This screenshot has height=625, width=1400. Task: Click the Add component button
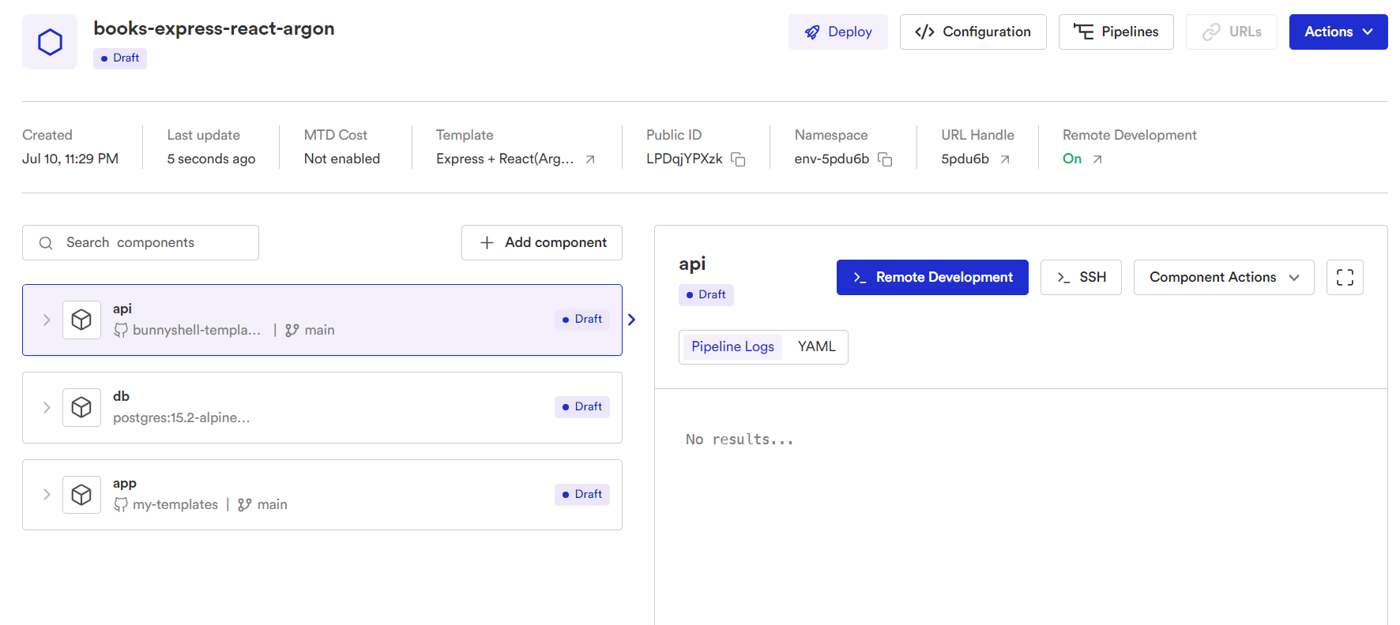[x=542, y=242]
